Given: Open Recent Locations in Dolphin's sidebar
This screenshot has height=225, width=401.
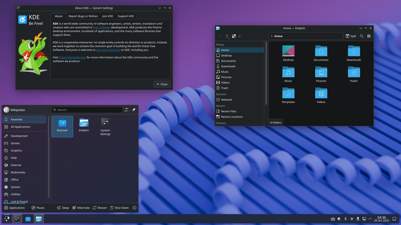Looking at the screenshot, I should coord(239,117).
